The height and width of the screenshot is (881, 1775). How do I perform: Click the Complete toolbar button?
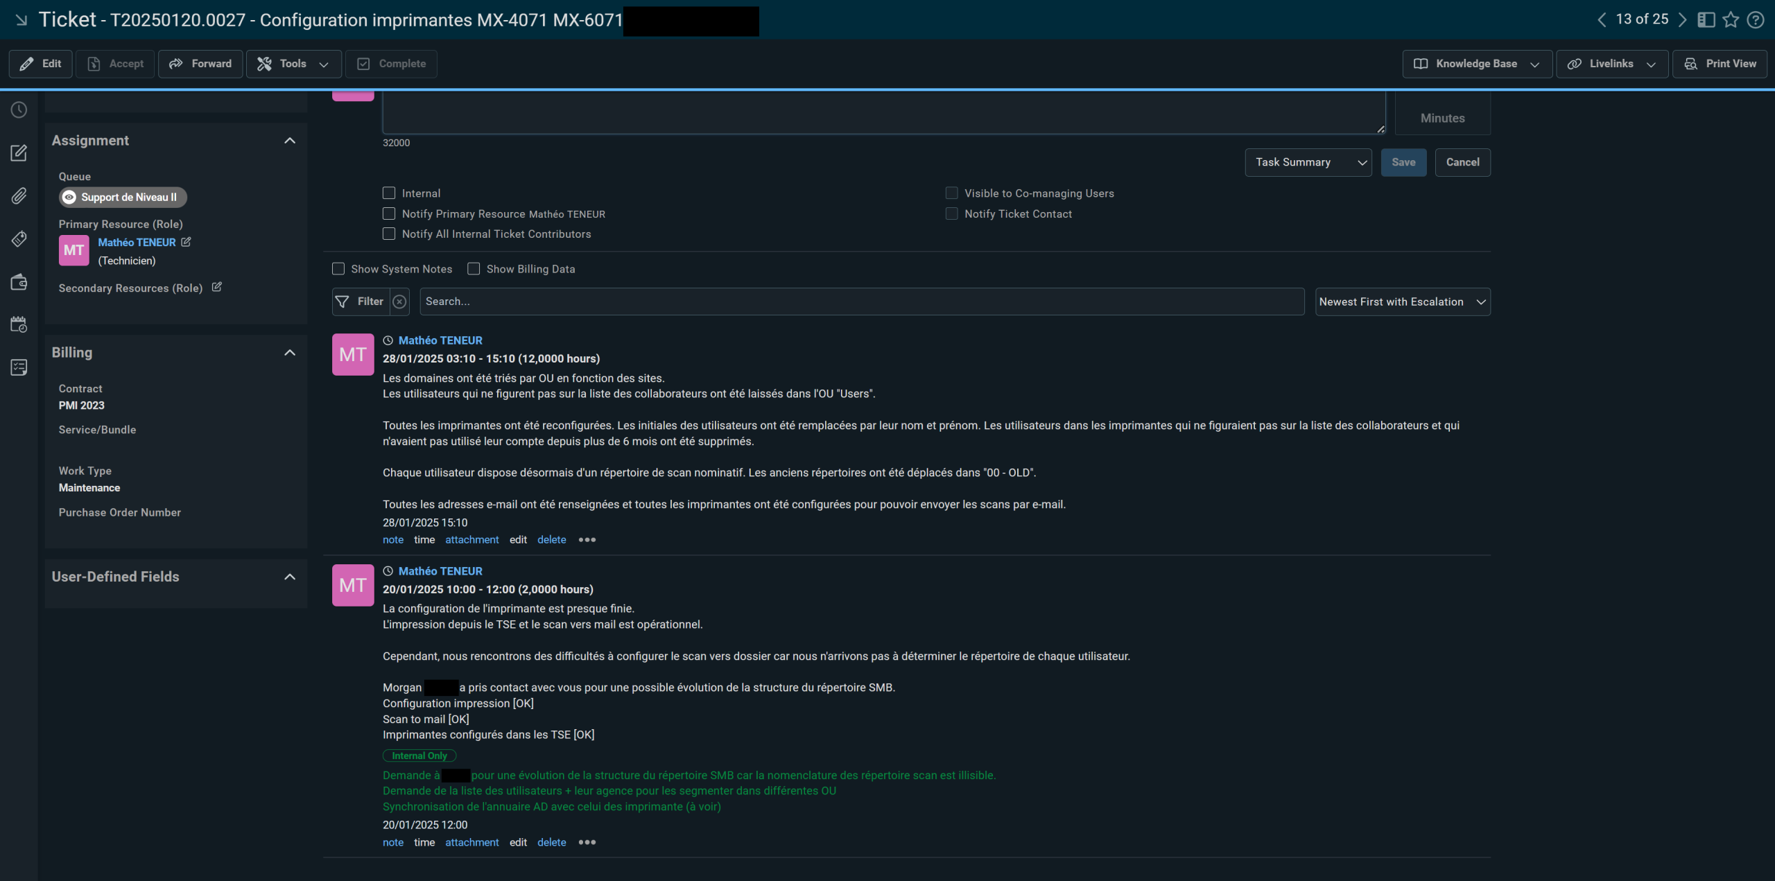(391, 64)
